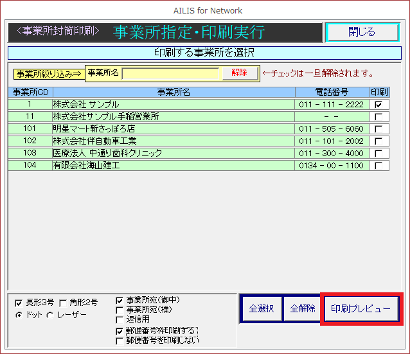Screen dimensions: 410x354
Task: Click the 解除 filter clear button
Action: (x=239, y=73)
